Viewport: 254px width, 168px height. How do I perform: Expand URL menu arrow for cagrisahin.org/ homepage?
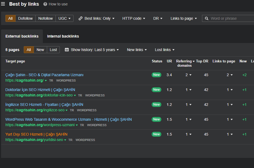[x=46, y=80]
